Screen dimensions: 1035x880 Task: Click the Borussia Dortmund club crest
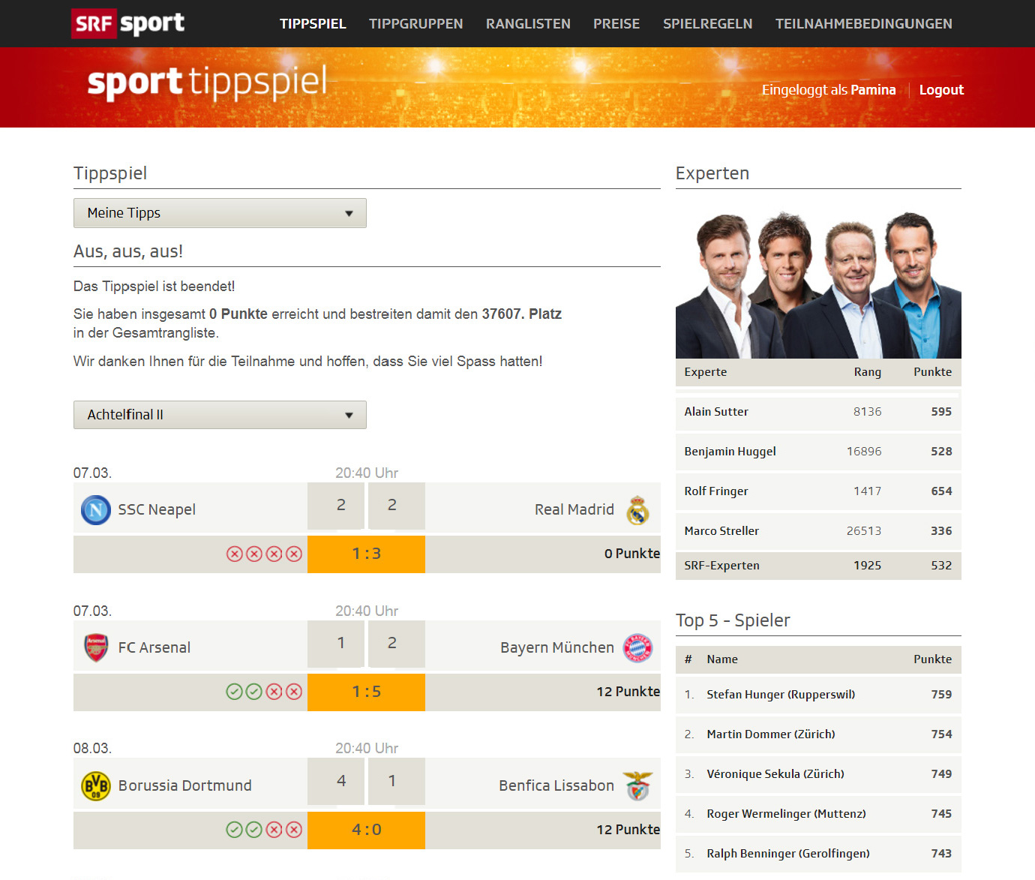[x=96, y=785]
